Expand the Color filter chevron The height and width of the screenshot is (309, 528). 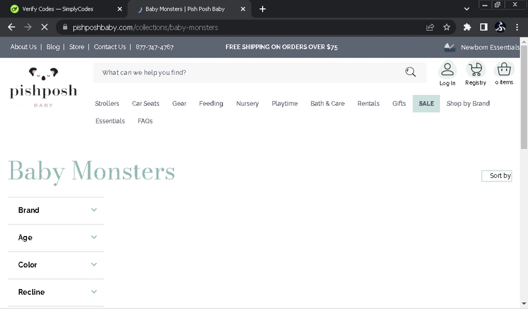tap(94, 264)
